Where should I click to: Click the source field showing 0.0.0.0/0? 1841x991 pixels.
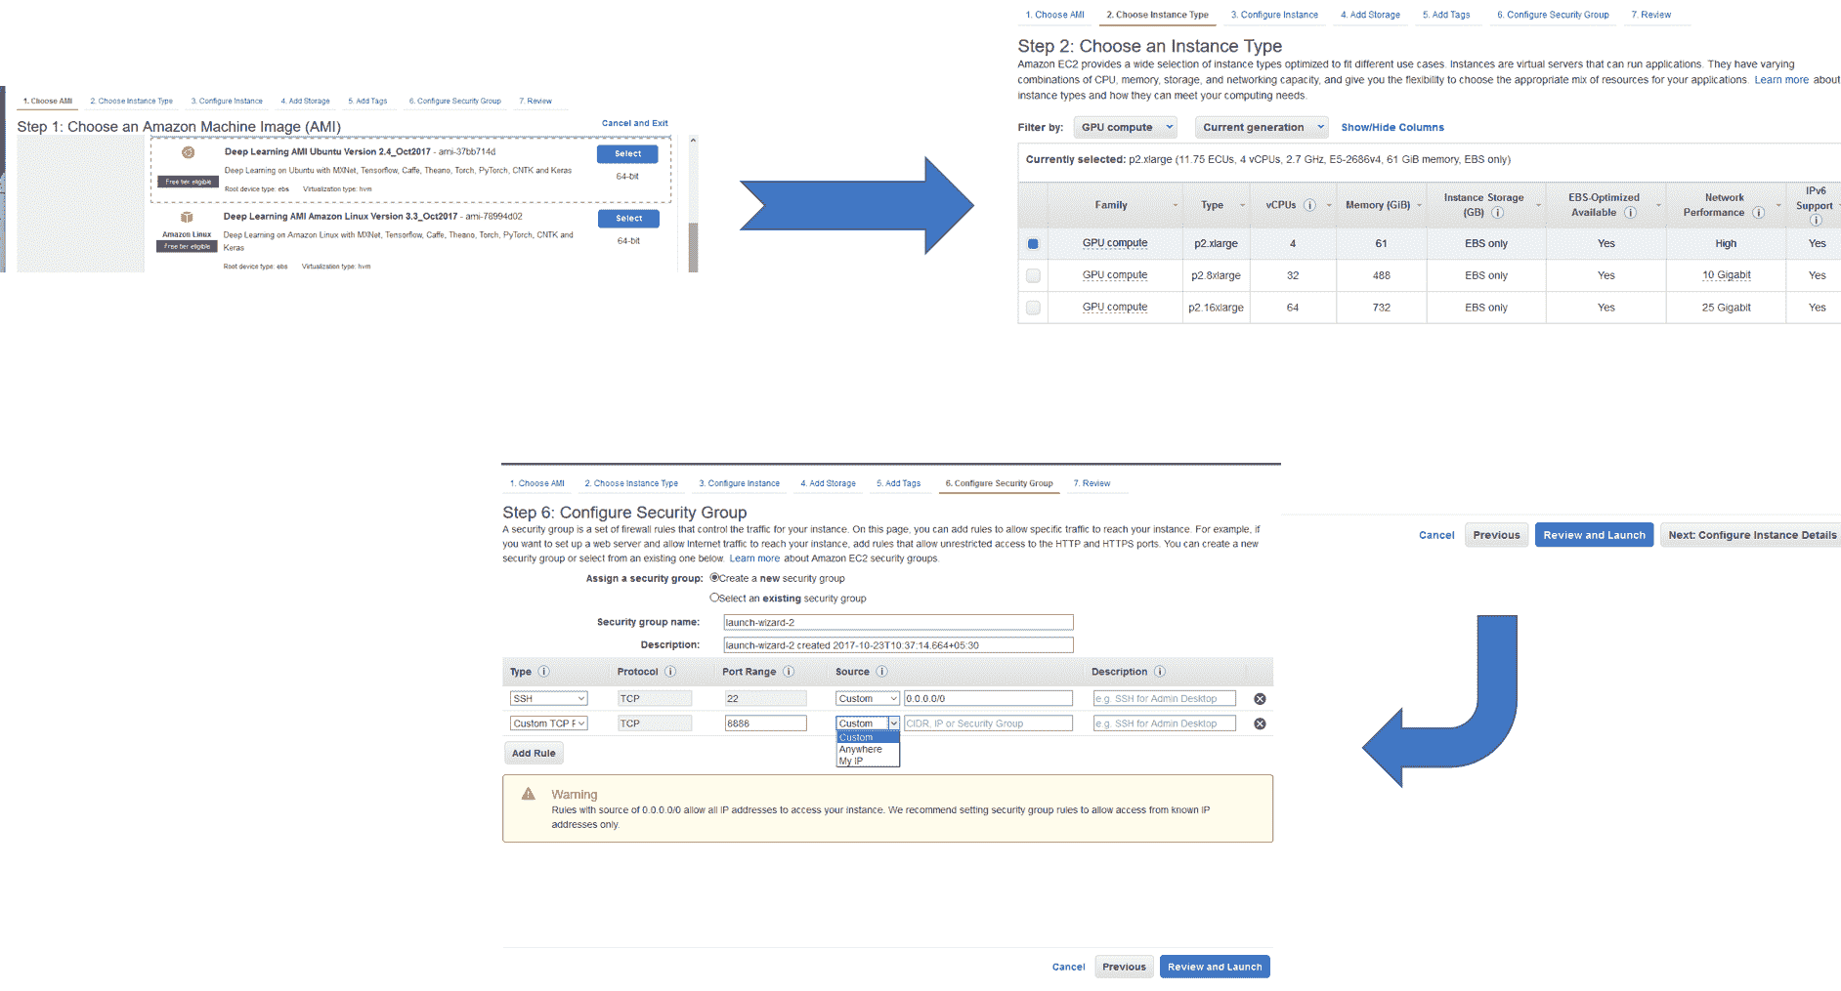click(988, 699)
